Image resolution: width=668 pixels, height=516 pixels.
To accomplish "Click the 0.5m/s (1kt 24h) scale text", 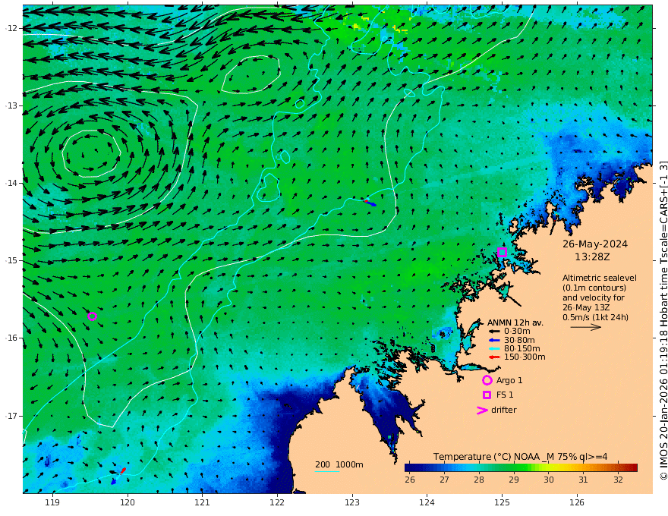I will (595, 317).
